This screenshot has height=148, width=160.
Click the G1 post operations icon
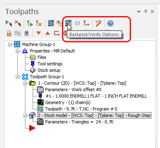click(77, 23)
